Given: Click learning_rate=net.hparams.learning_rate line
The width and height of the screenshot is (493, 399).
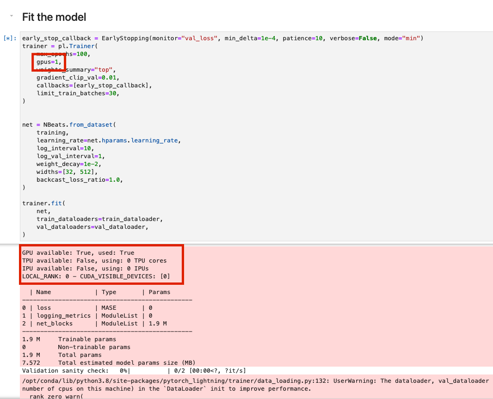Looking at the screenshot, I should [x=109, y=141].
